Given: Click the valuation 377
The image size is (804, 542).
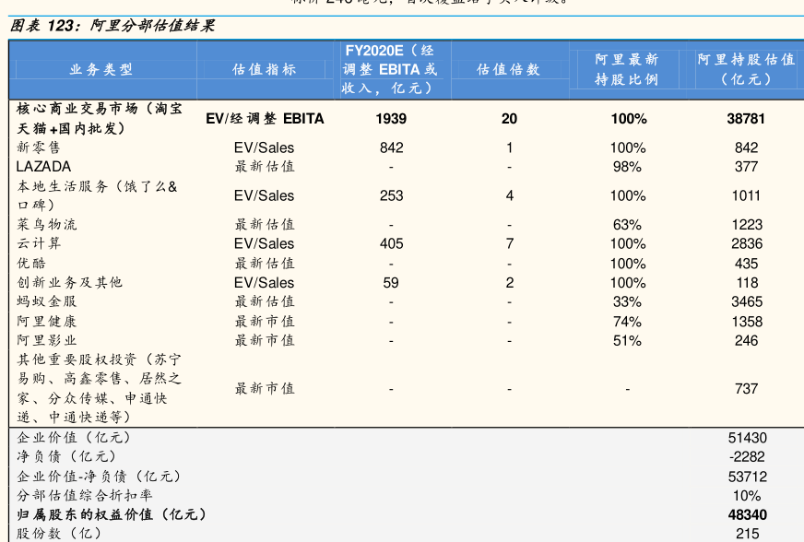Looking at the screenshot, I should click(x=746, y=167).
